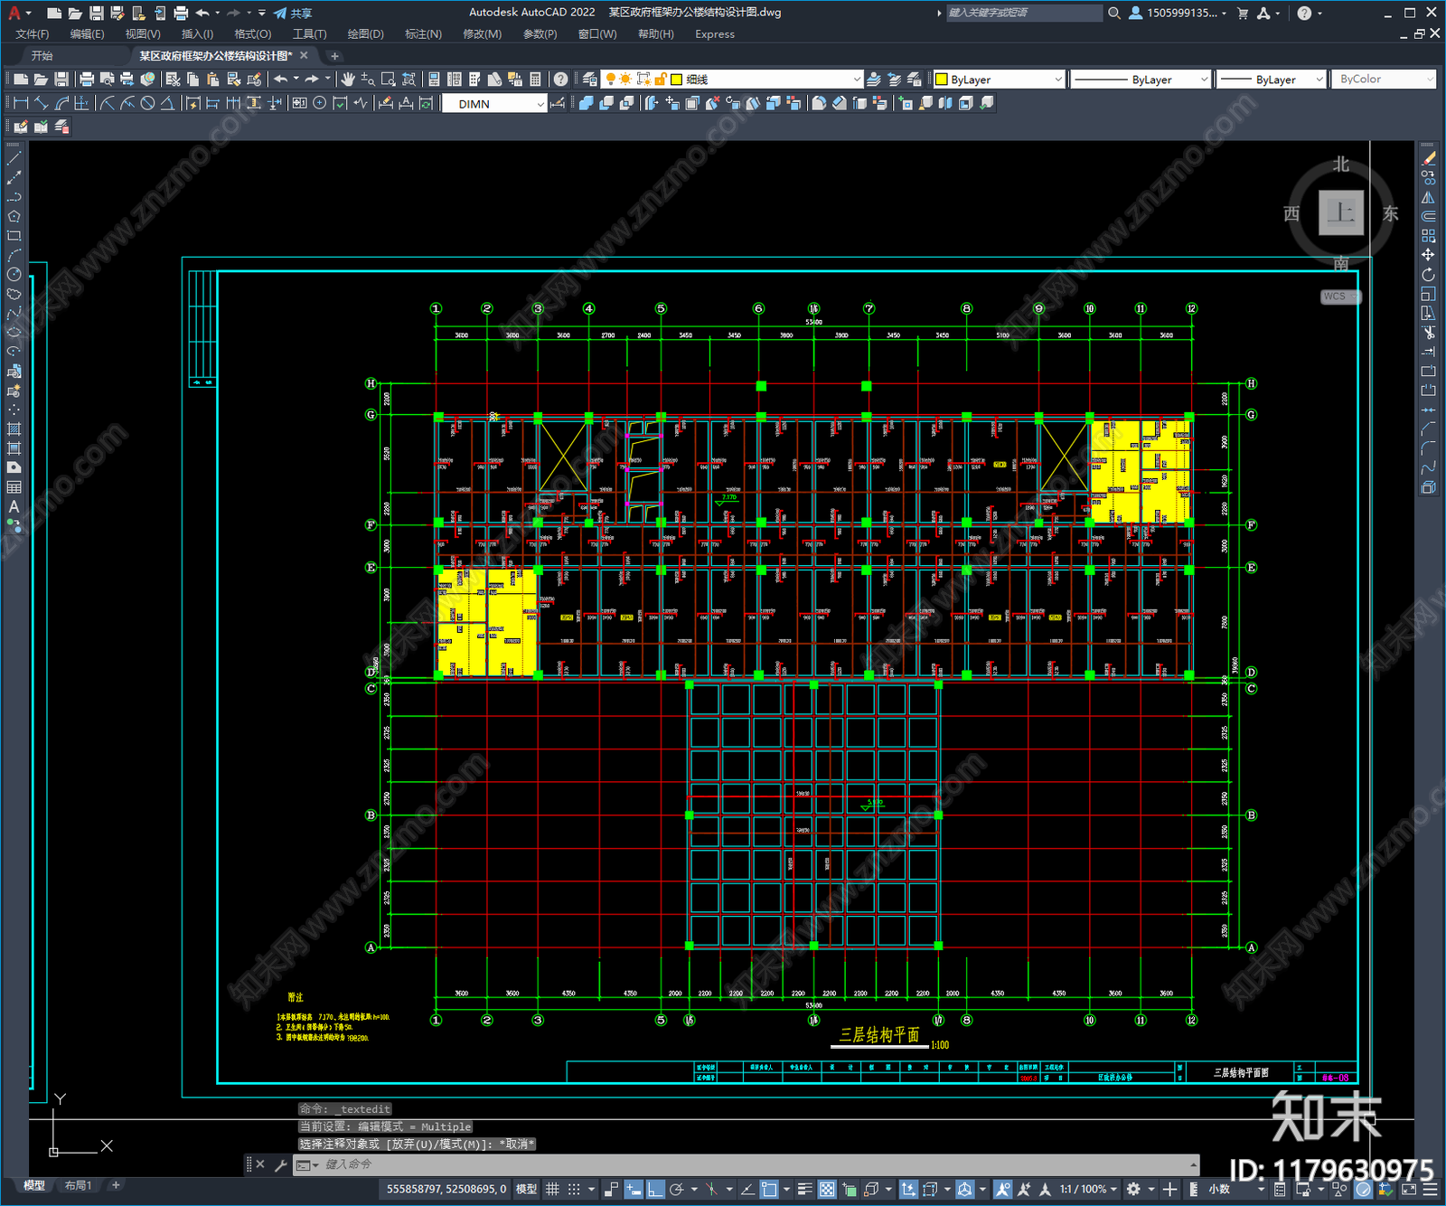
Task: Open the Help question mark icon
Action: 561,80
